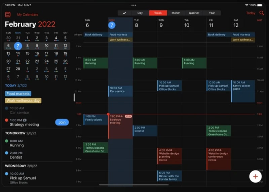Click the TOMORROW 2/8/22 heading
The width and height of the screenshot is (269, 192).
21,133
